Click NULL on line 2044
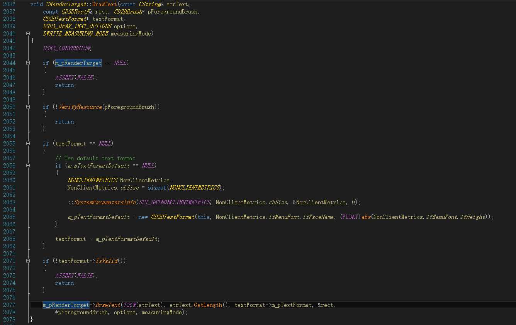This screenshot has height=325, width=516. tap(120, 63)
